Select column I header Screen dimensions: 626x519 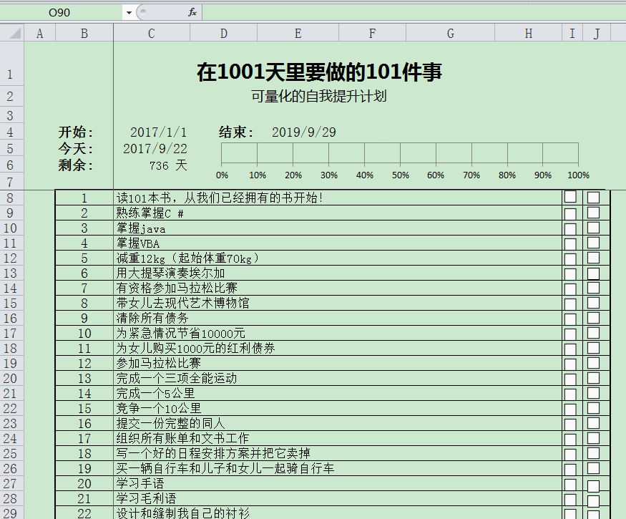(572, 33)
